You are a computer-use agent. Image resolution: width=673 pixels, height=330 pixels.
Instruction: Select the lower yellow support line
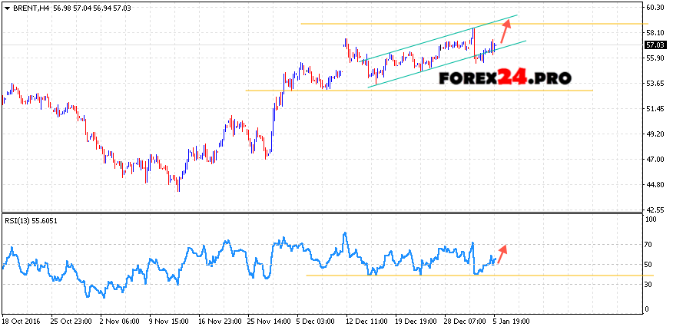coord(323,91)
